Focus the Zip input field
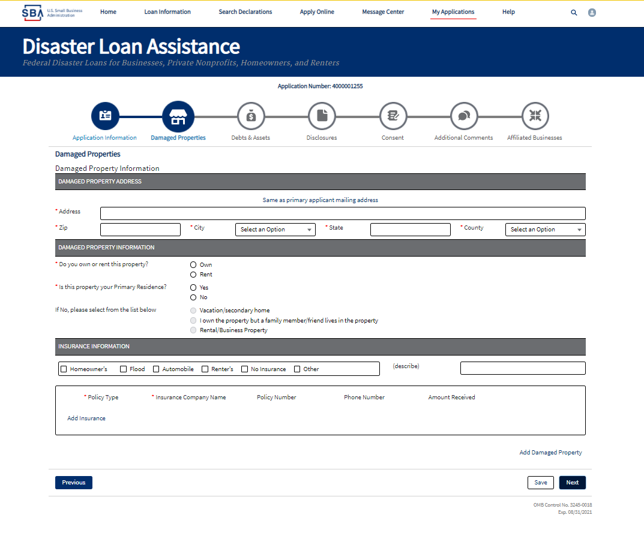The image size is (644, 536). point(140,230)
